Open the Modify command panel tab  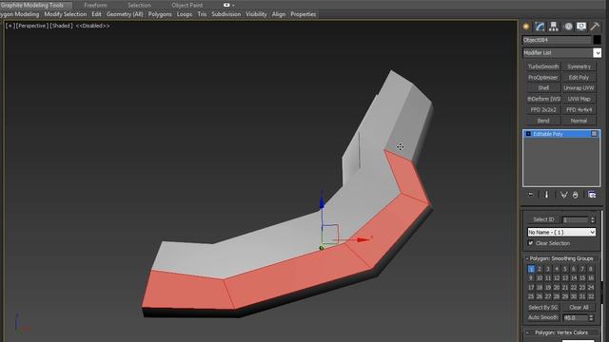pos(540,27)
